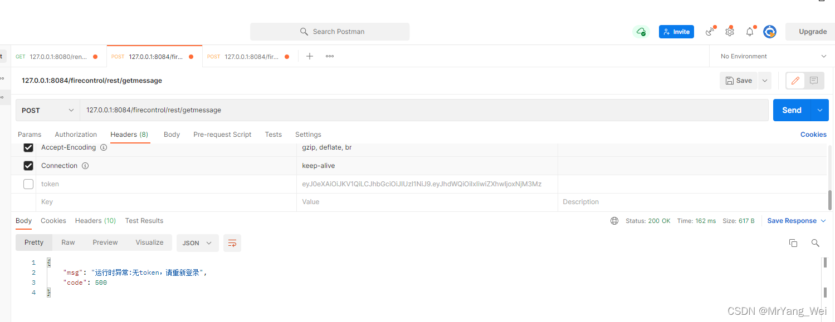This screenshot has height=322, width=835.
Task: Select the response Body tab
Action: click(23, 221)
